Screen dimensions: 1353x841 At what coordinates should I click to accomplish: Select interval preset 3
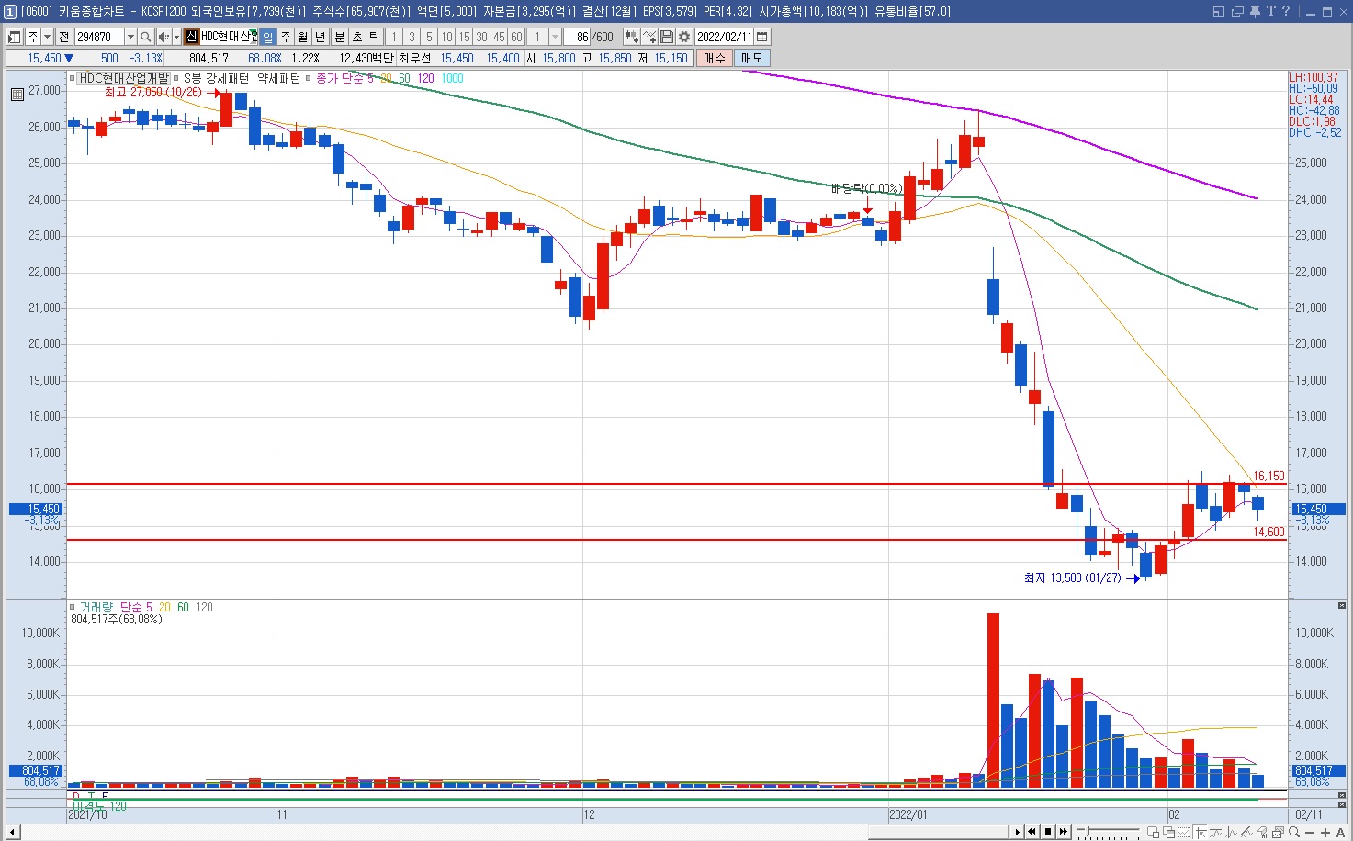412,37
